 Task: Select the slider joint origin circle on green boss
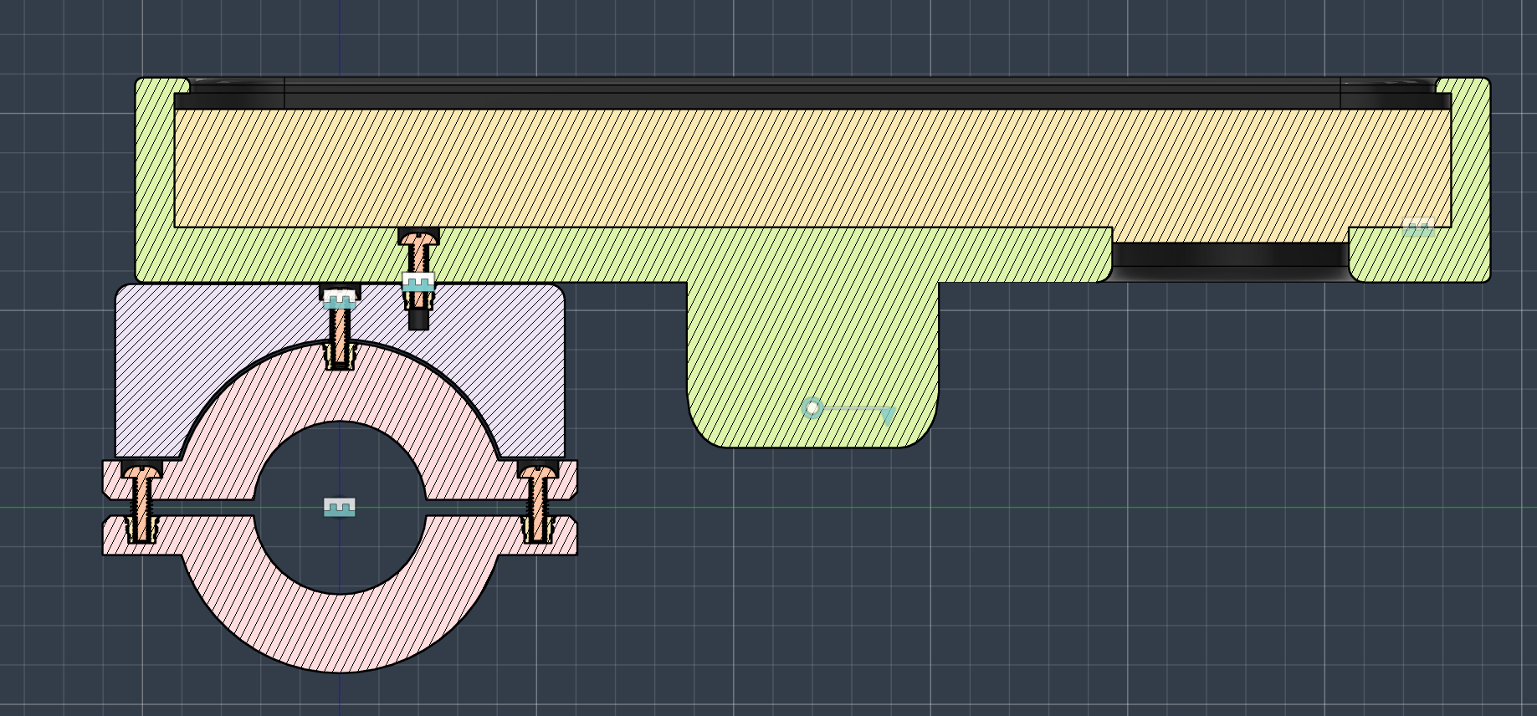click(x=812, y=408)
